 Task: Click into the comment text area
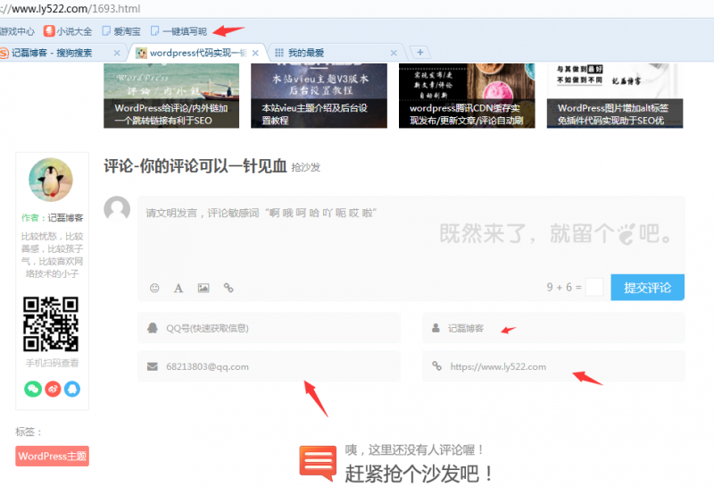click(411, 235)
